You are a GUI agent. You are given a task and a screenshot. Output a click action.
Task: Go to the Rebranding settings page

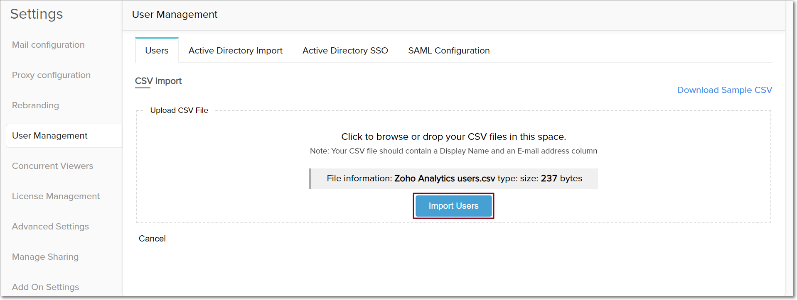coord(35,105)
